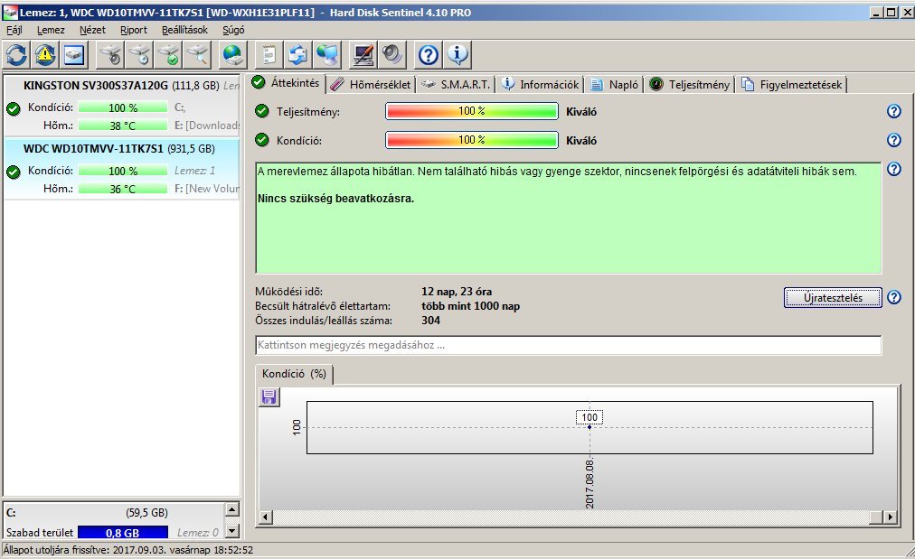This screenshot has height=559, width=915.
Task: Click the chart scroll right arrow
Action: pos(890,517)
